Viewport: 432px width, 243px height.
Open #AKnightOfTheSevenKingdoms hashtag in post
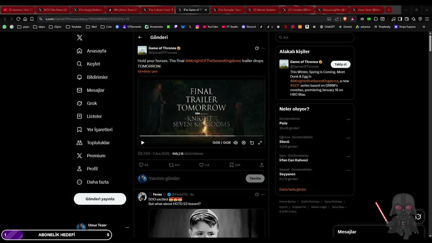[213, 61]
